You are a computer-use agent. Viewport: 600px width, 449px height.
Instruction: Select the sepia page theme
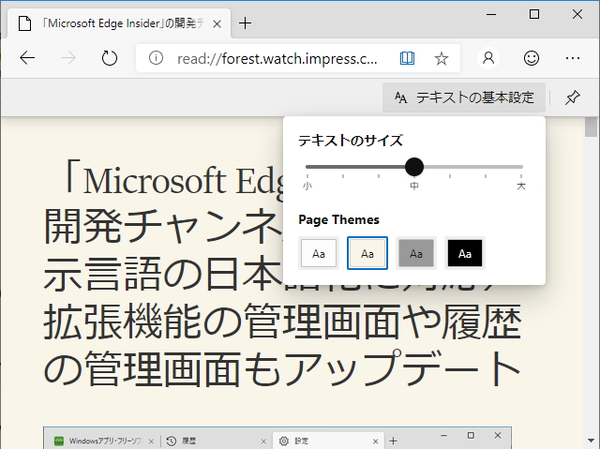click(367, 253)
